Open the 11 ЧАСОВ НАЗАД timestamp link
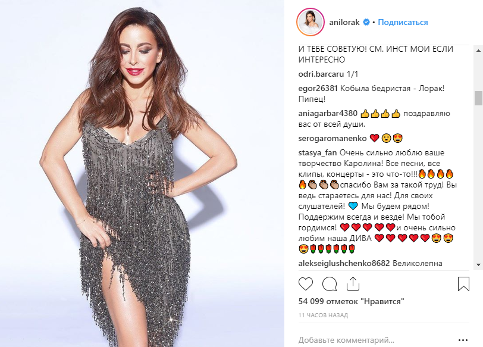This screenshot has width=483, height=347. tap(323, 315)
